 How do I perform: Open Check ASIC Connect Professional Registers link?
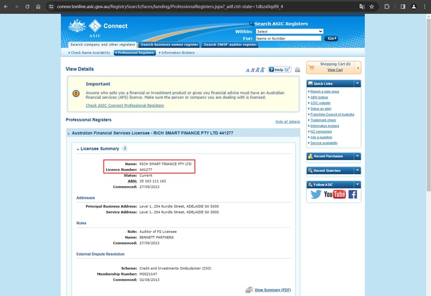click(125, 105)
